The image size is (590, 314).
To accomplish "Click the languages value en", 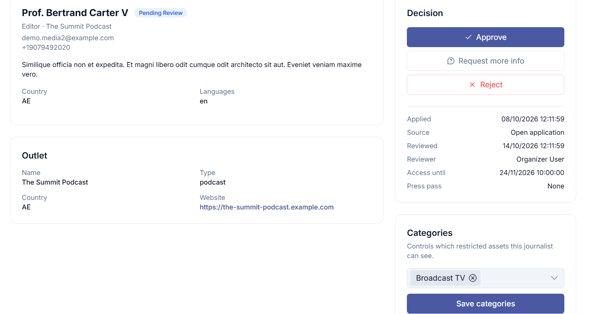I will (203, 101).
